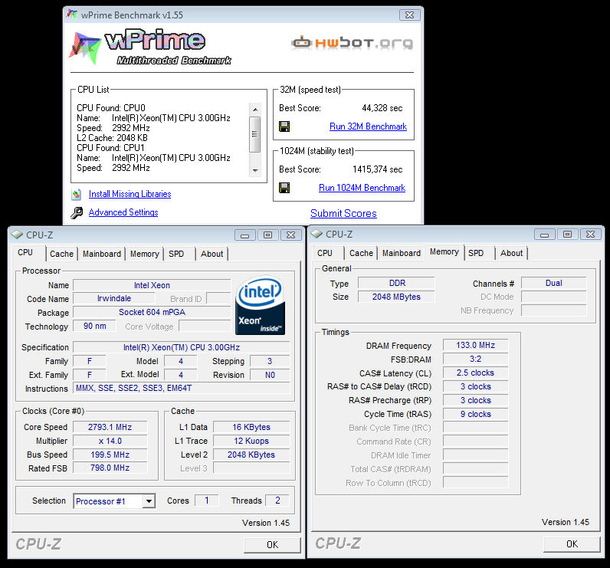The height and width of the screenshot is (568, 610).
Task: Click the save icon under 1024M Best Score
Action: point(284,188)
